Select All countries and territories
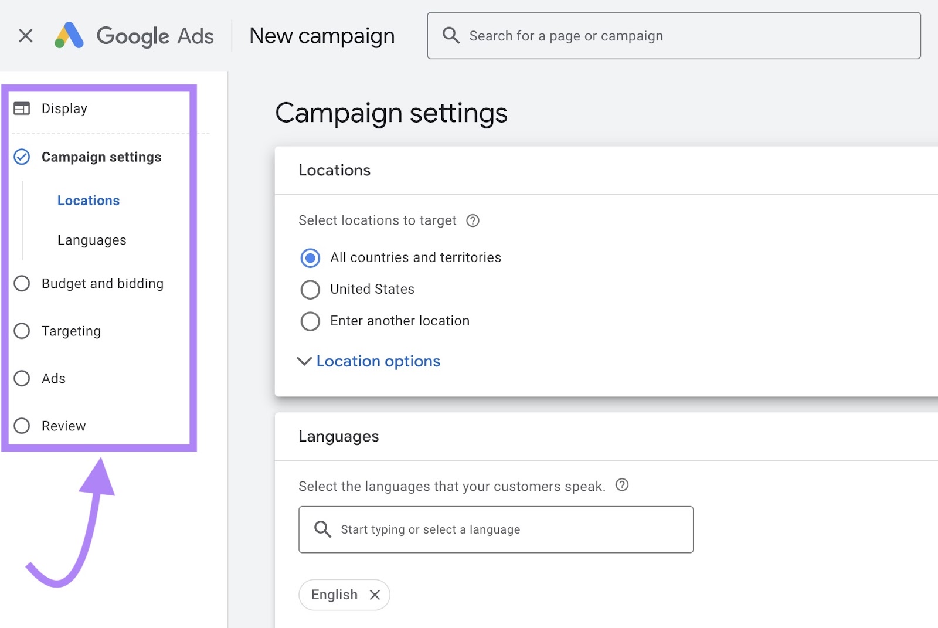The width and height of the screenshot is (938, 628). coord(310,257)
